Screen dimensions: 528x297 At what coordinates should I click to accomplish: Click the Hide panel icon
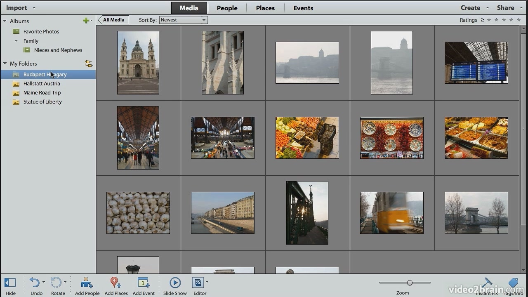coord(10,283)
